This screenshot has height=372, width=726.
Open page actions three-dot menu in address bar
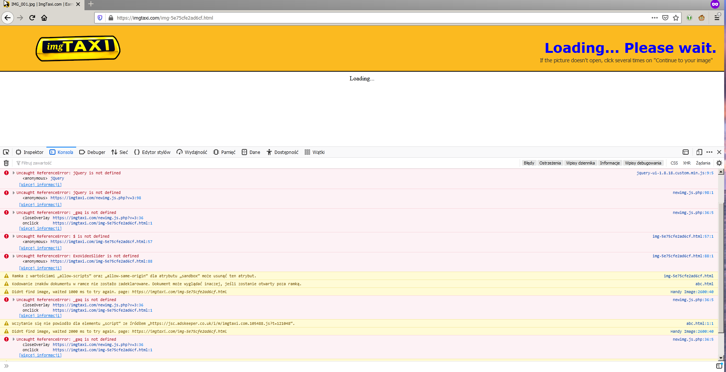(655, 18)
